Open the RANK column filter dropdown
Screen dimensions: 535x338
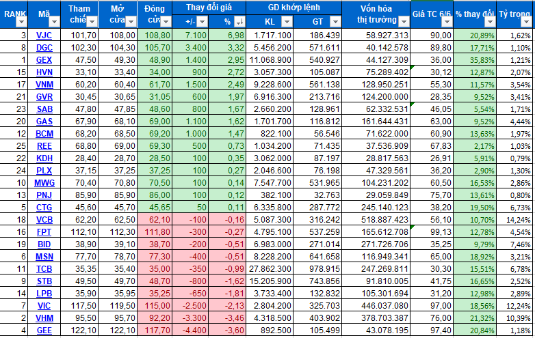(x=21, y=22)
